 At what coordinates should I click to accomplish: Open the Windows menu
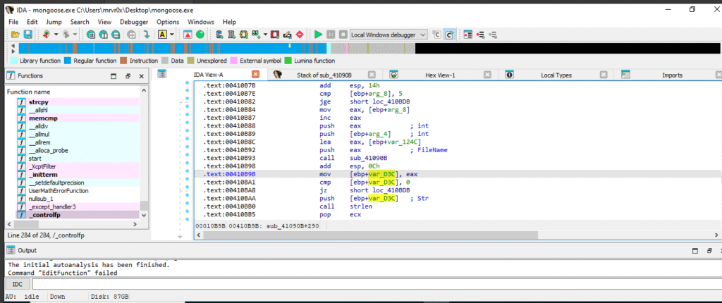tap(201, 22)
